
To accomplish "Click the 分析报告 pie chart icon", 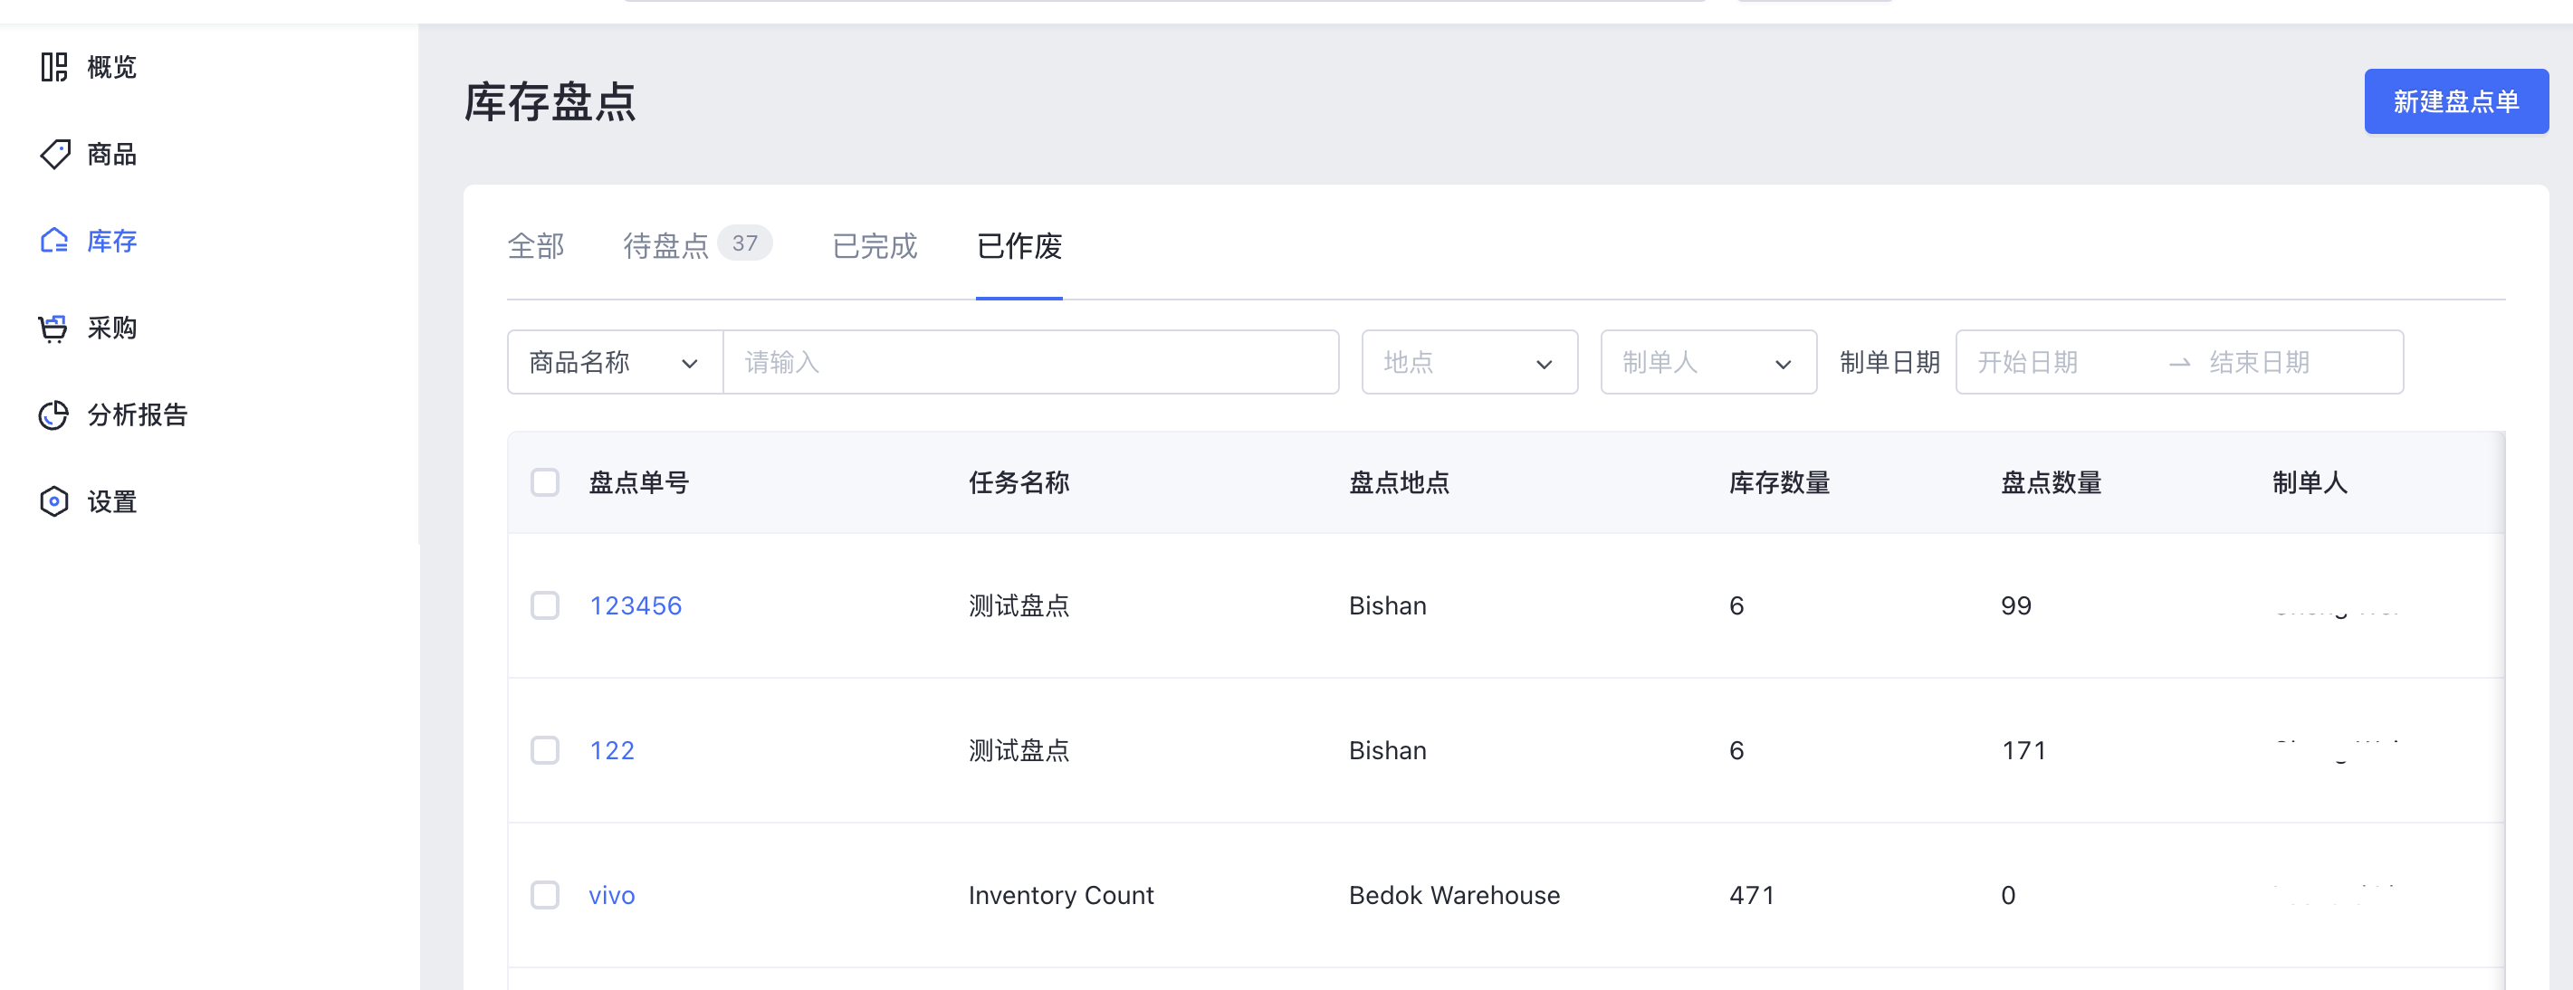I will pyautogui.click(x=54, y=415).
